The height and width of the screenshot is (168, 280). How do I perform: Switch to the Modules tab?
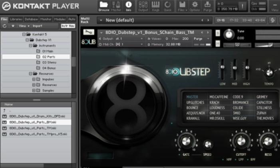pyautogui.click(x=60, y=19)
